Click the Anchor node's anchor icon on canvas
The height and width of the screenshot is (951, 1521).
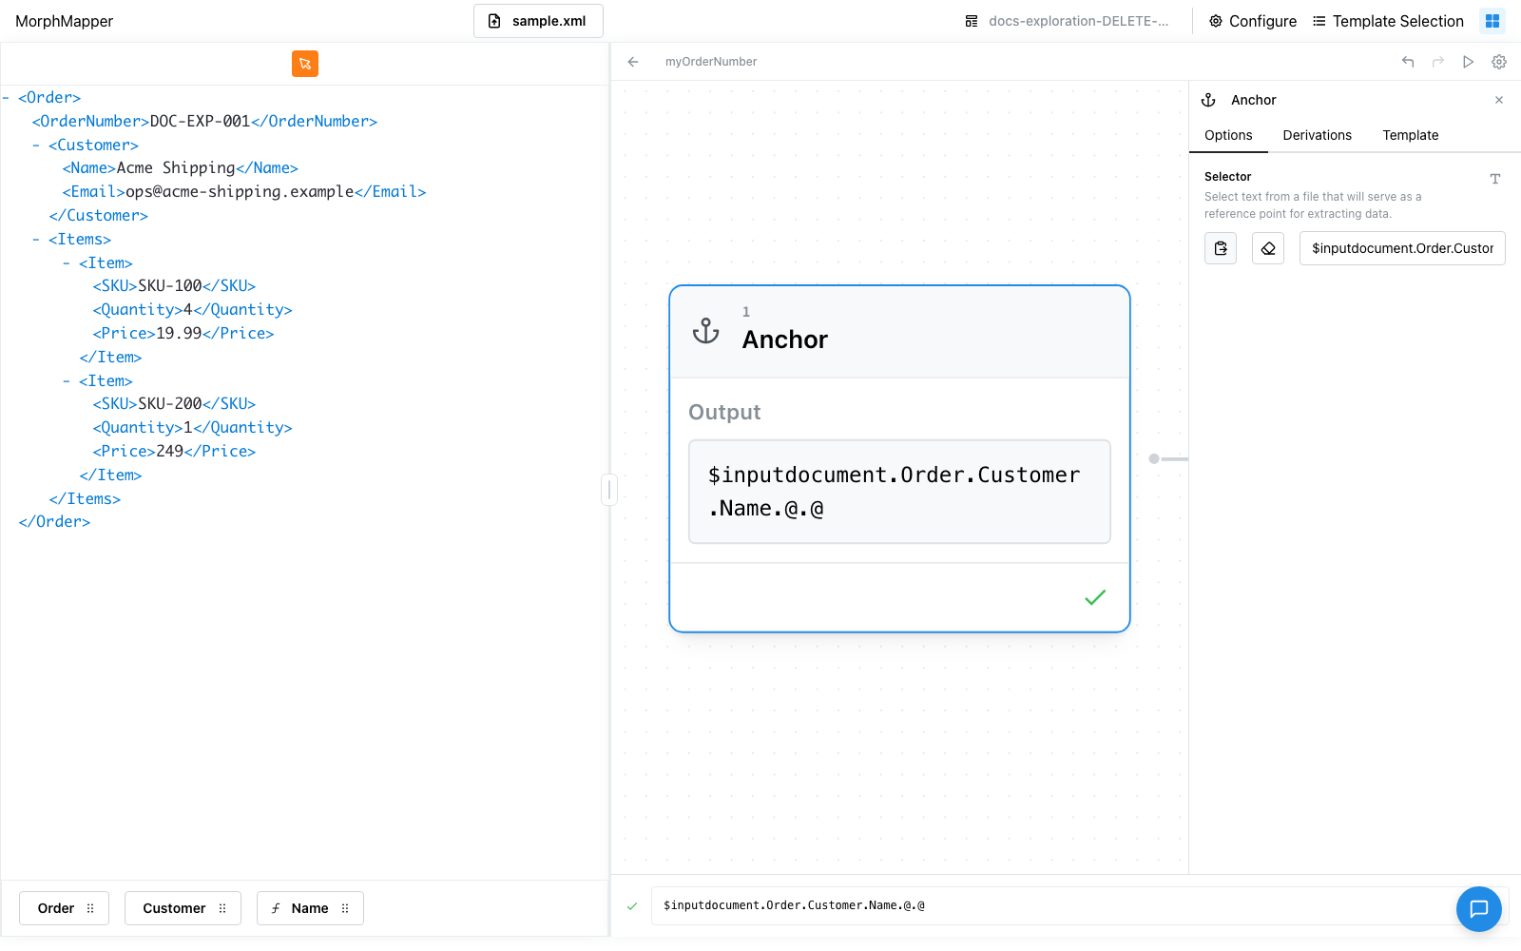coord(706,331)
